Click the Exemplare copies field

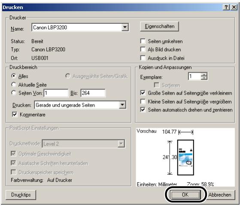coord(194,76)
